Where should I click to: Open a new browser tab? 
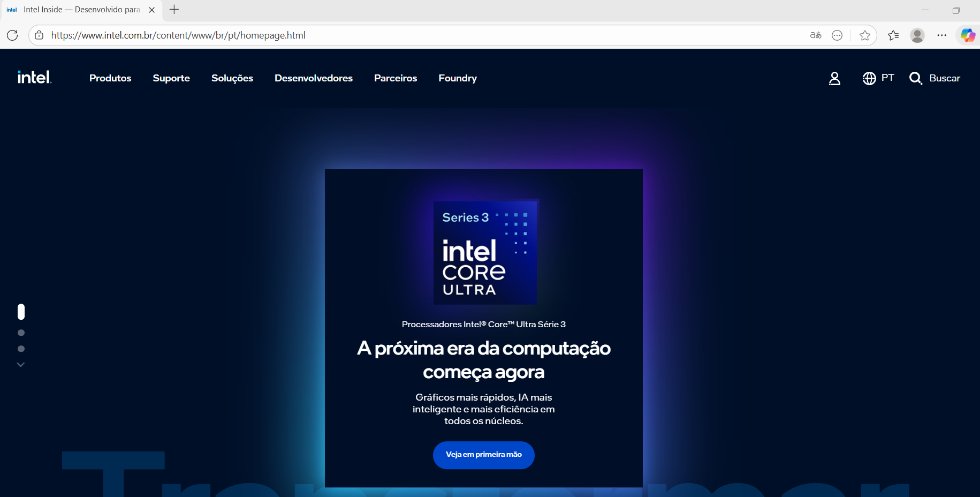(174, 10)
